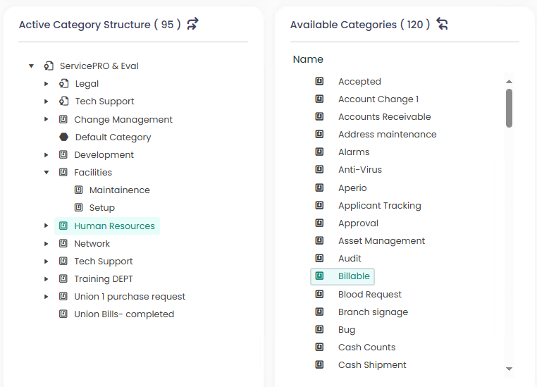The width and height of the screenshot is (537, 387).
Task: Click the Human Resources category icon
Action: (63, 226)
